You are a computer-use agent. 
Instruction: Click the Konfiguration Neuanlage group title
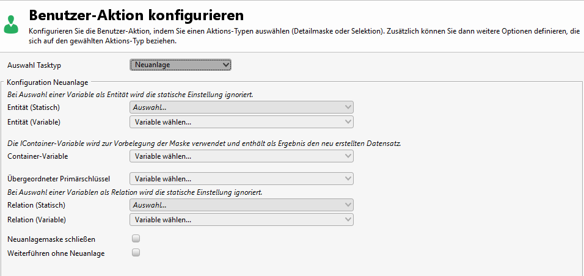tap(48, 82)
